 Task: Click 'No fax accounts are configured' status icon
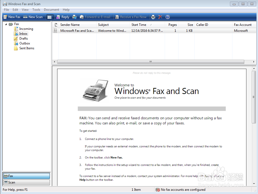[x=158, y=190]
